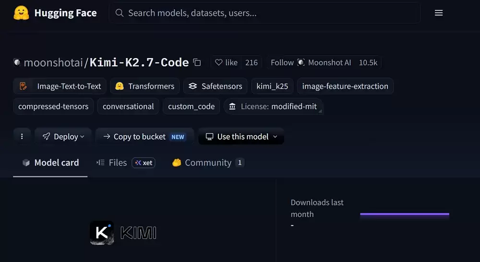Open the custom_code tag

point(192,106)
